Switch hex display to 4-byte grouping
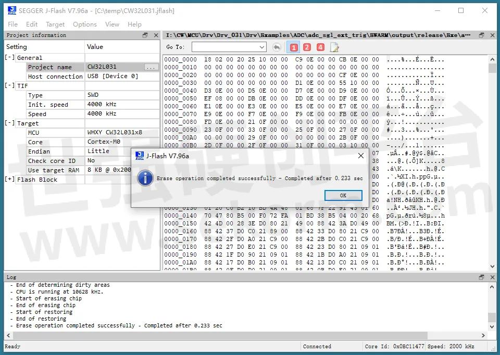The height and width of the screenshot is (355, 500). click(x=320, y=47)
